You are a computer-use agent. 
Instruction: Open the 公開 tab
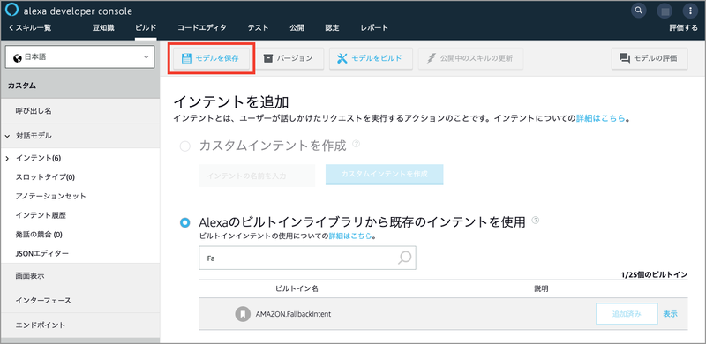[x=297, y=28]
